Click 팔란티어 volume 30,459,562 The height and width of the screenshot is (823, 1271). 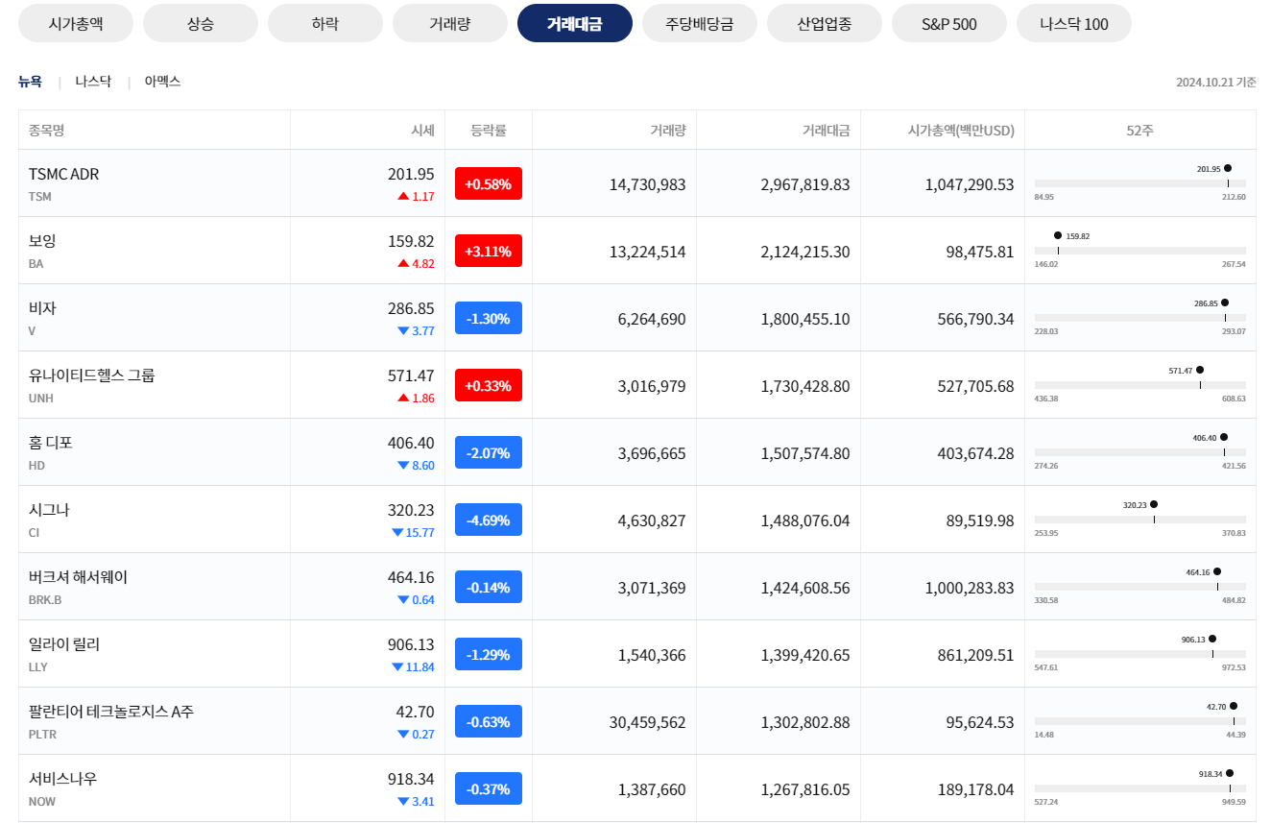pos(648,722)
